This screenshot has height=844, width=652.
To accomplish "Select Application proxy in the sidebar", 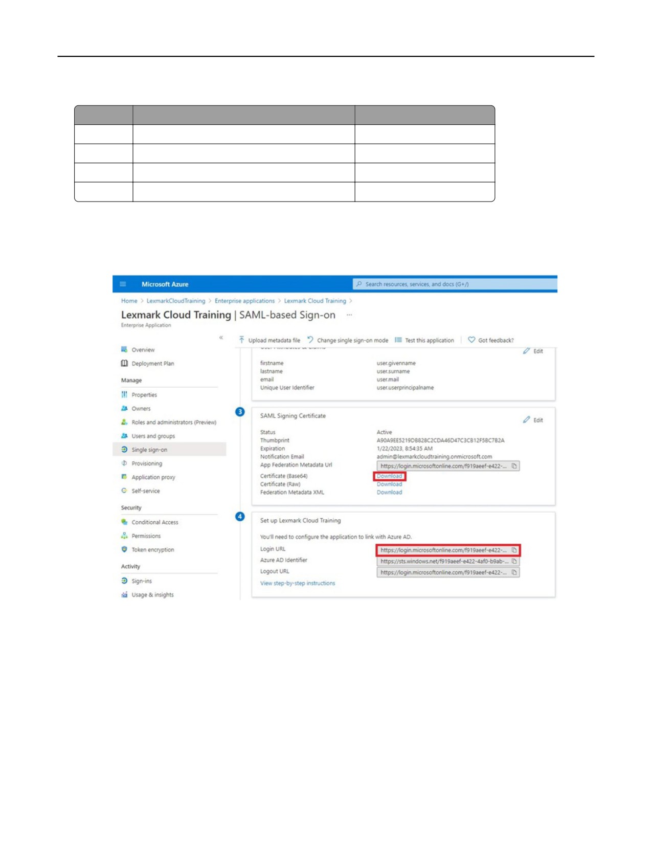I will pos(153,477).
